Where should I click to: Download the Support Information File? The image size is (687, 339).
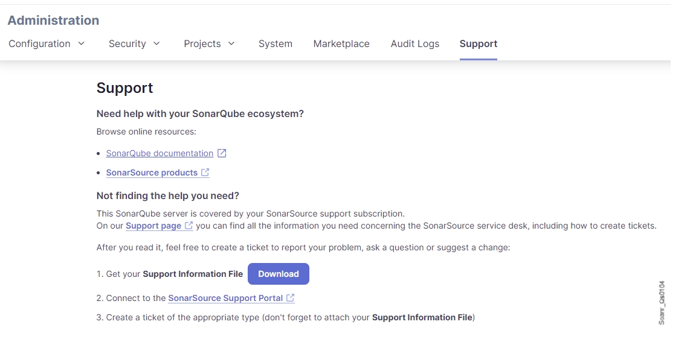tap(278, 274)
